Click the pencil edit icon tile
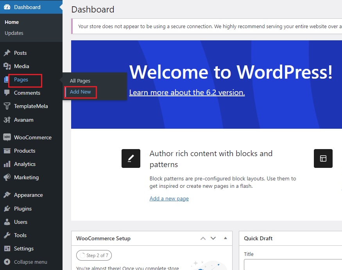This screenshot has width=342, height=270. (131, 158)
